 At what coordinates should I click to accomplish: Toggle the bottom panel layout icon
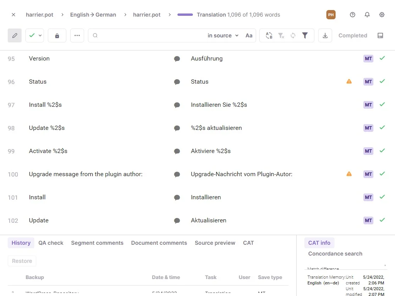[x=380, y=35]
